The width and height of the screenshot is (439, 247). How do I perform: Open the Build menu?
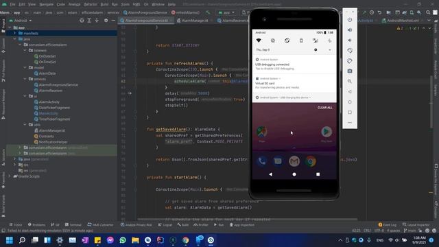coord(104,4)
